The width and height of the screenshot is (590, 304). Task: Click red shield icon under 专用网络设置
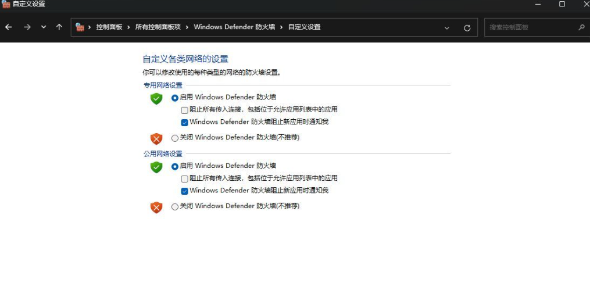tap(156, 139)
